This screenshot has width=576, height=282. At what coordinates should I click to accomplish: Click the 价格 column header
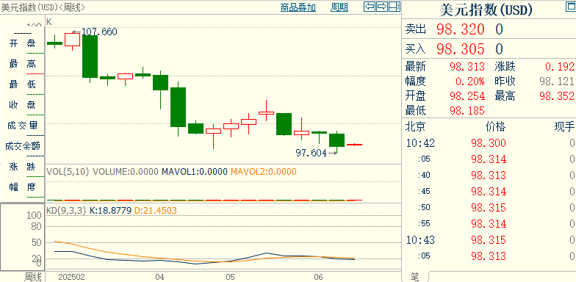[x=495, y=127]
